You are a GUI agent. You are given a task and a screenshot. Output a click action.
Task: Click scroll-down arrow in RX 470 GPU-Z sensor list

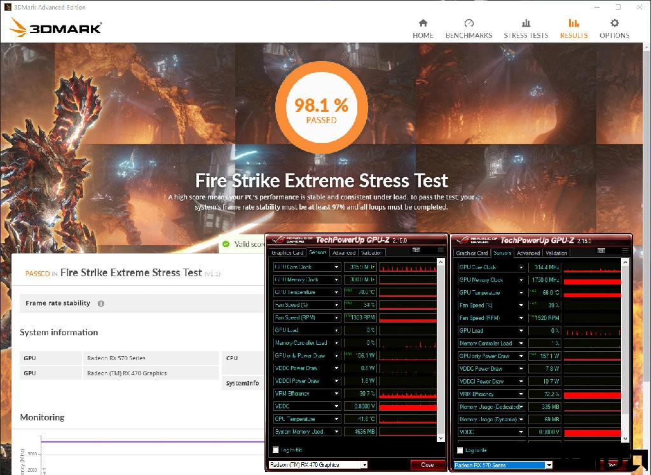441,438
